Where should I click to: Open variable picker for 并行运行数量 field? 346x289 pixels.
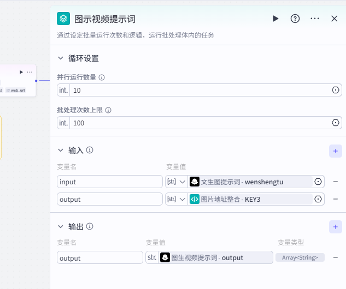pos(336,90)
